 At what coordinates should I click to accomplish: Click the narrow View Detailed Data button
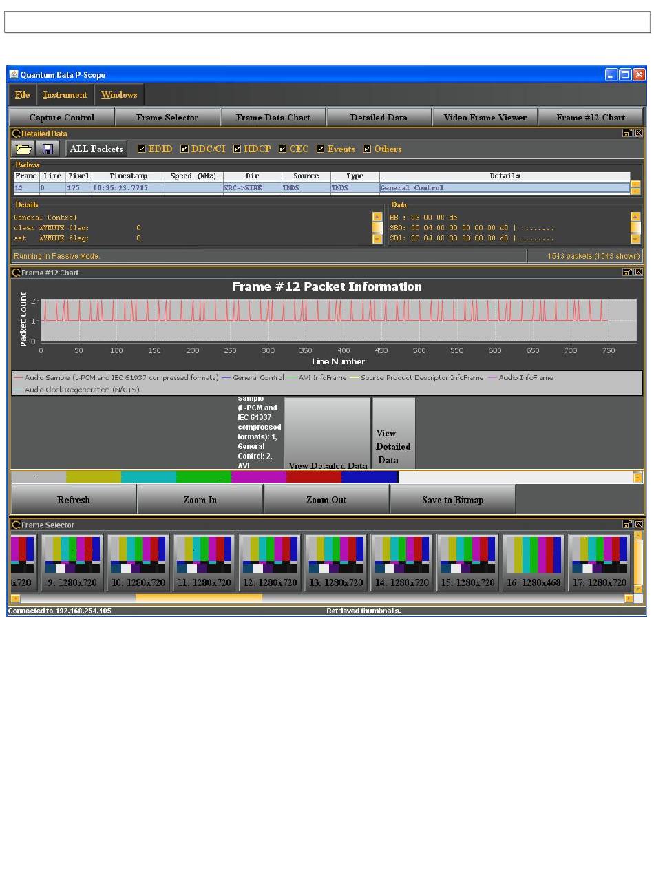point(394,434)
